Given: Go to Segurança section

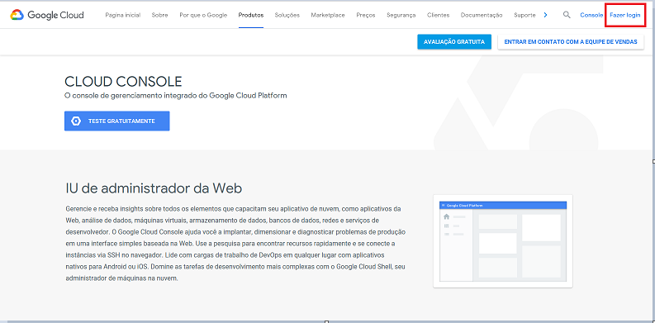Looking at the screenshot, I should point(401,15).
